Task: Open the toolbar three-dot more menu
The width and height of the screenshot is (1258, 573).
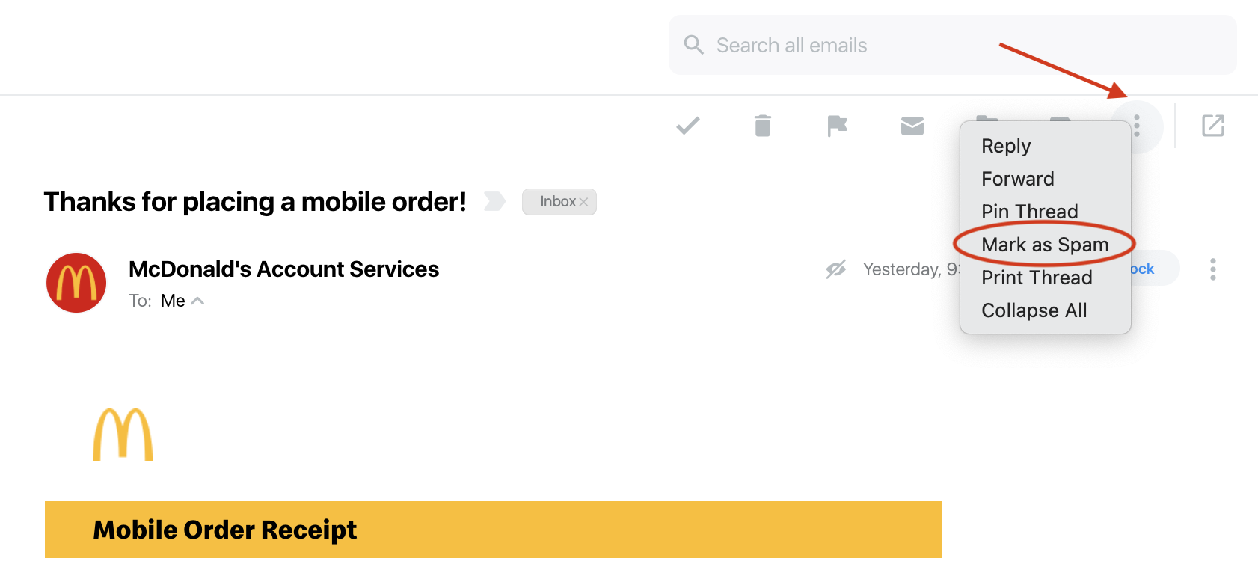Action: tap(1136, 126)
